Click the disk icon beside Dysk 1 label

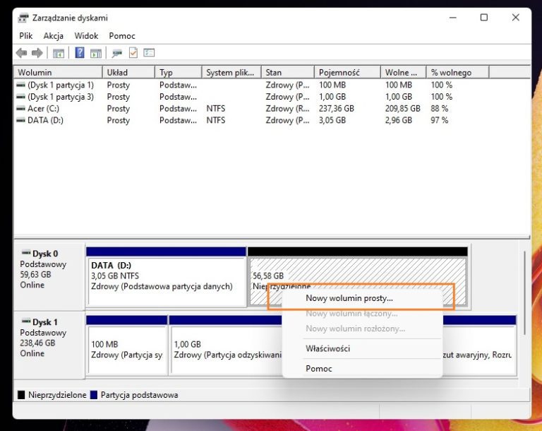click(26, 321)
